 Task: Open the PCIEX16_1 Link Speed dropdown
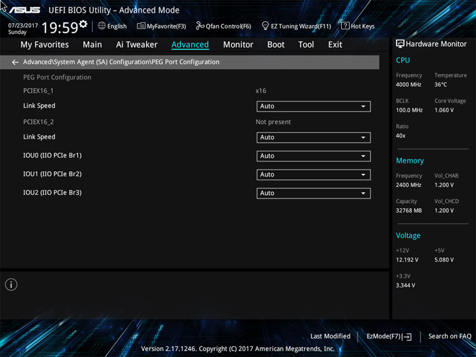pos(313,106)
